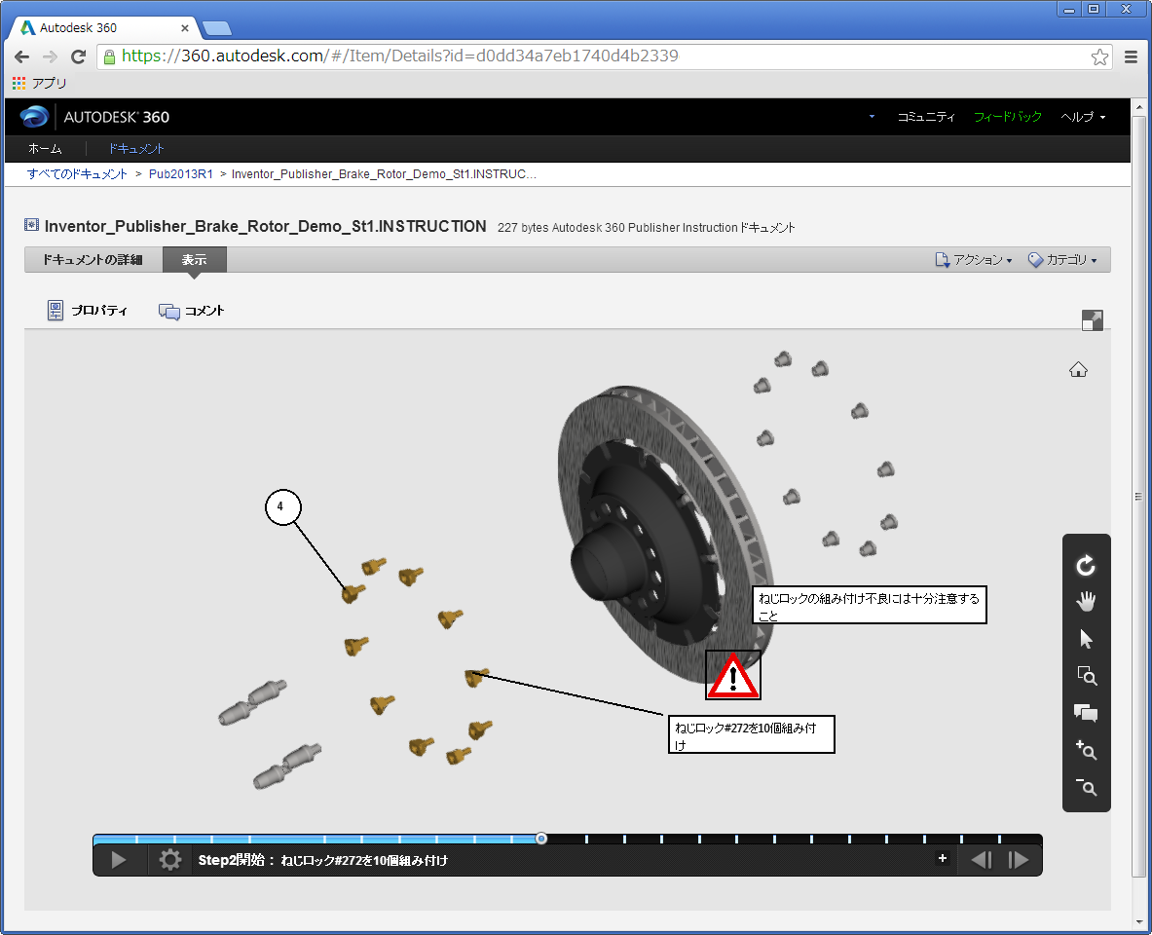1152x935 pixels.
Task: Click the warning triangle annotation
Action: [x=732, y=675]
